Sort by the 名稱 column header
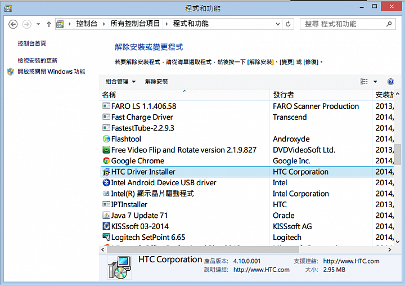Viewport: 405px width, 286px height. [184, 95]
